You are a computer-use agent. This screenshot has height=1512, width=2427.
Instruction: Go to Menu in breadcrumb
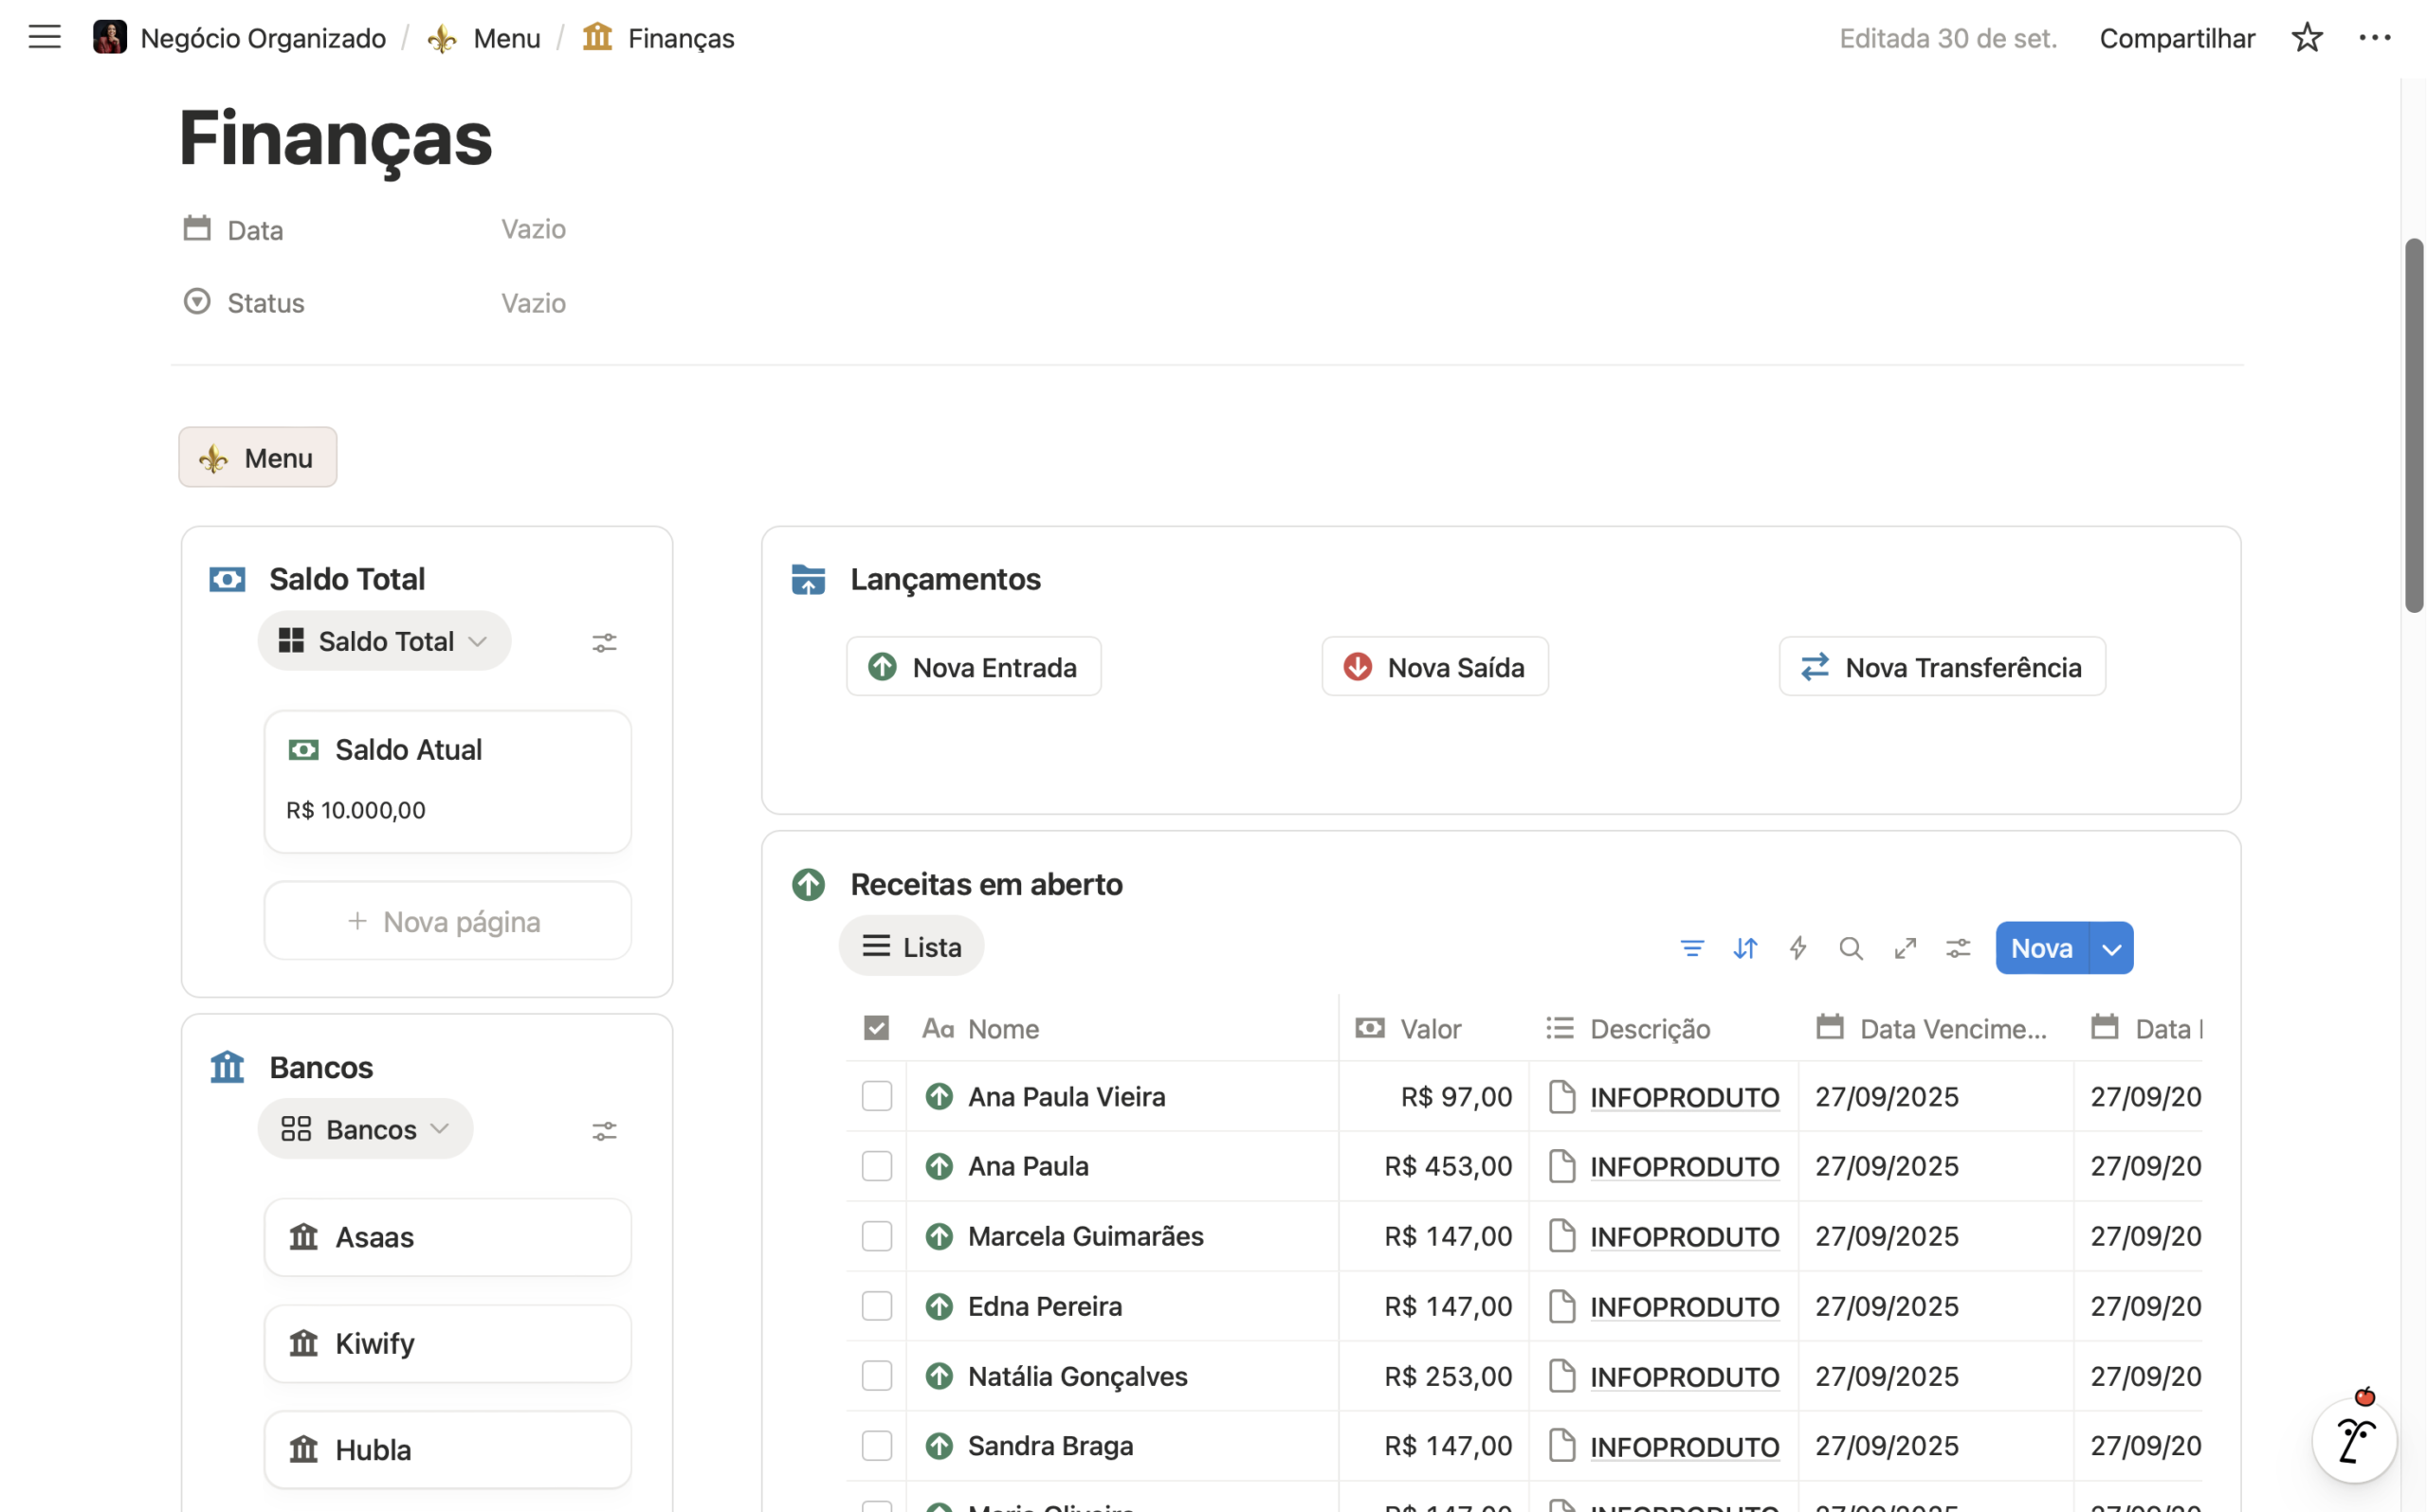pyautogui.click(x=505, y=38)
